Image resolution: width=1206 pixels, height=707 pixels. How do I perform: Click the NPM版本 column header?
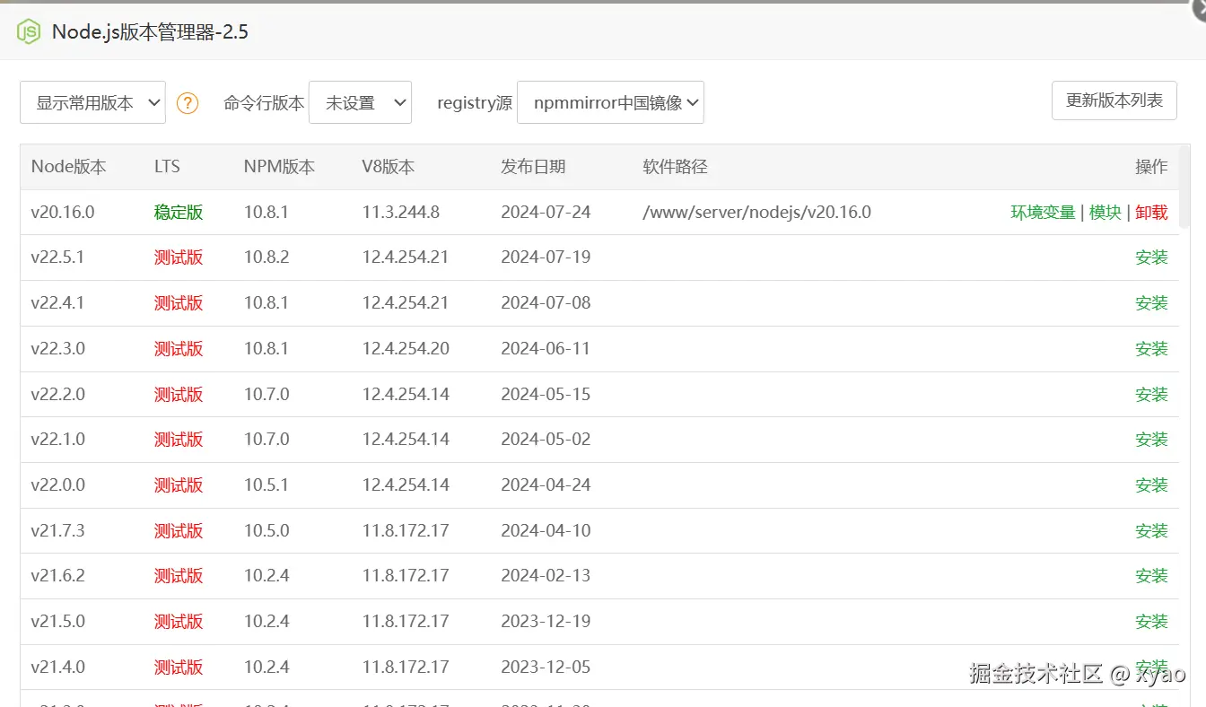coord(279,167)
